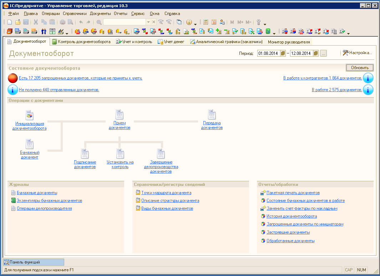Open the Застрявшие документы report link
This screenshot has height=276, width=380.
coord(288,232)
